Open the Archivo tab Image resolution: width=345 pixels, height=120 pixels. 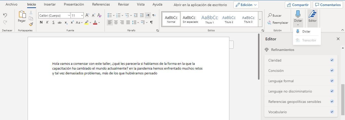point(12,5)
